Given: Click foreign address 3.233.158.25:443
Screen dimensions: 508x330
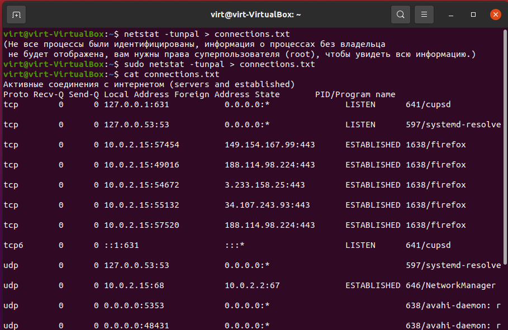Looking at the screenshot, I should pos(265,185).
